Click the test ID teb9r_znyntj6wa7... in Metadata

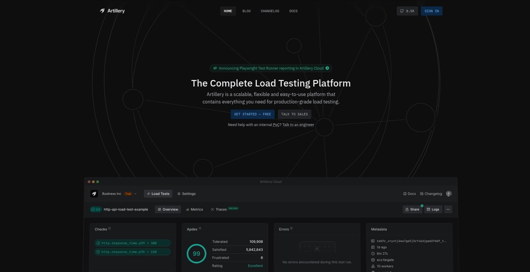(x=412, y=241)
